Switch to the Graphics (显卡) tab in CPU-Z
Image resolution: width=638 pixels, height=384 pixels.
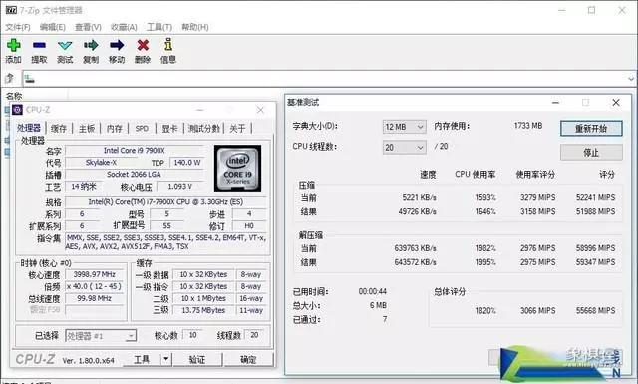(x=170, y=129)
